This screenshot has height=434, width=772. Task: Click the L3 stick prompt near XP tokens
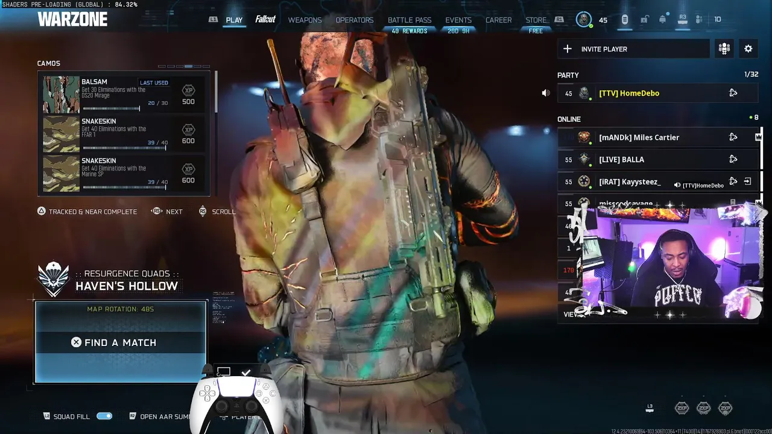[x=650, y=407]
